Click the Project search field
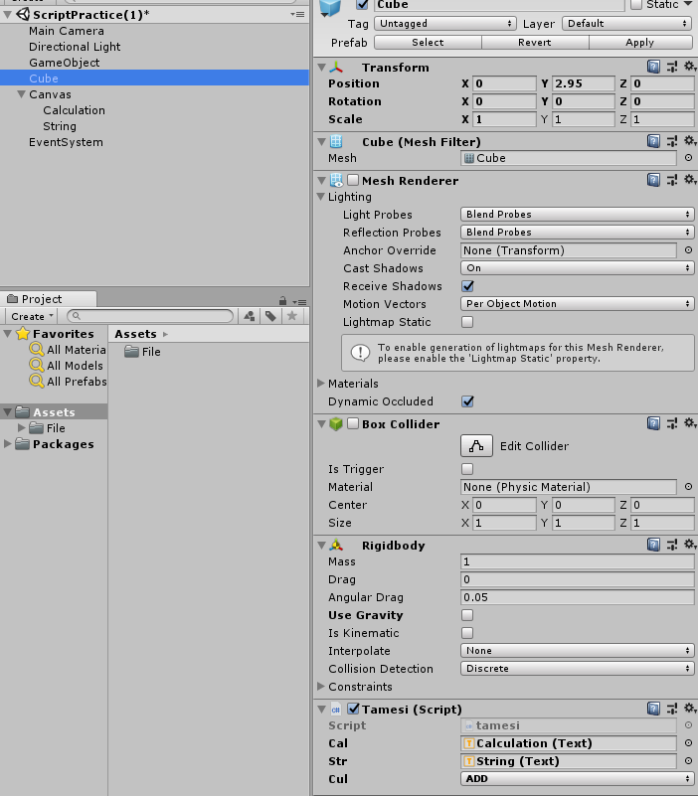This screenshot has width=698, height=796. click(x=150, y=316)
